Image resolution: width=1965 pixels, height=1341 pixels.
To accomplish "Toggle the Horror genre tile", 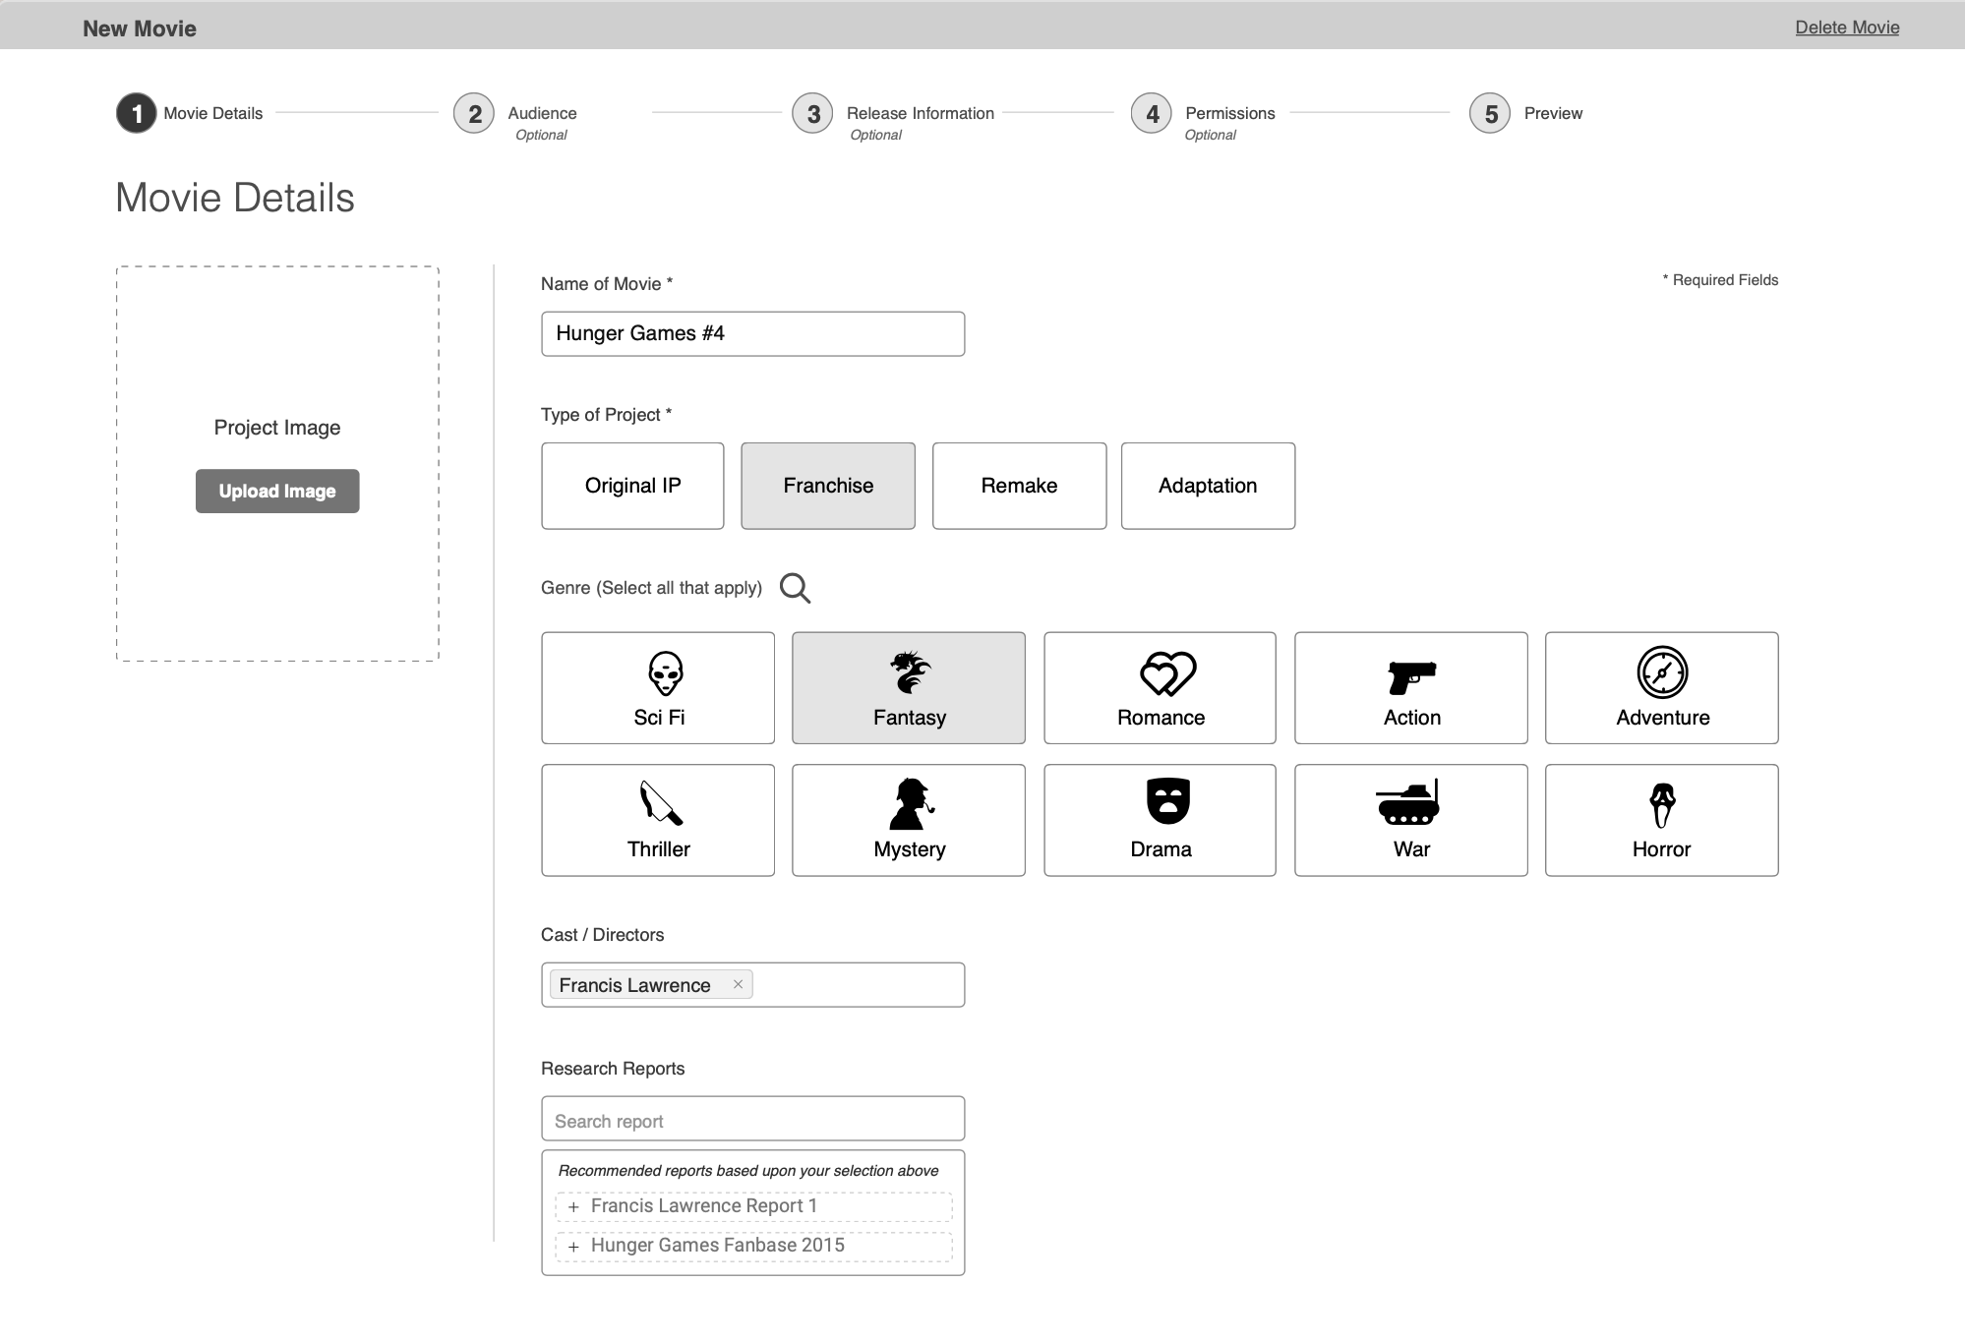I will [x=1661, y=820].
